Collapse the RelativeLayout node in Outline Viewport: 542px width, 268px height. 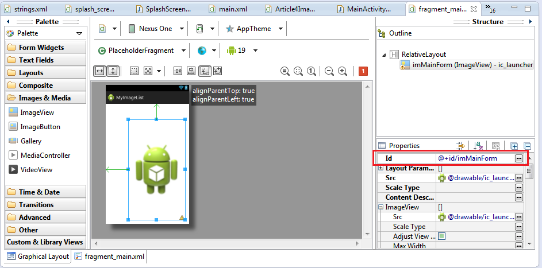click(384, 55)
